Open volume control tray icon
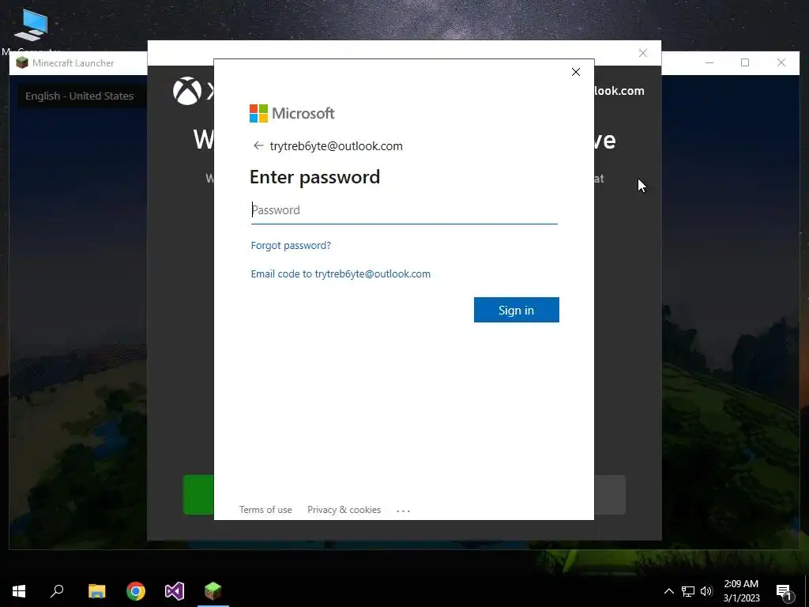Viewport: 809px width, 607px height. point(706,591)
